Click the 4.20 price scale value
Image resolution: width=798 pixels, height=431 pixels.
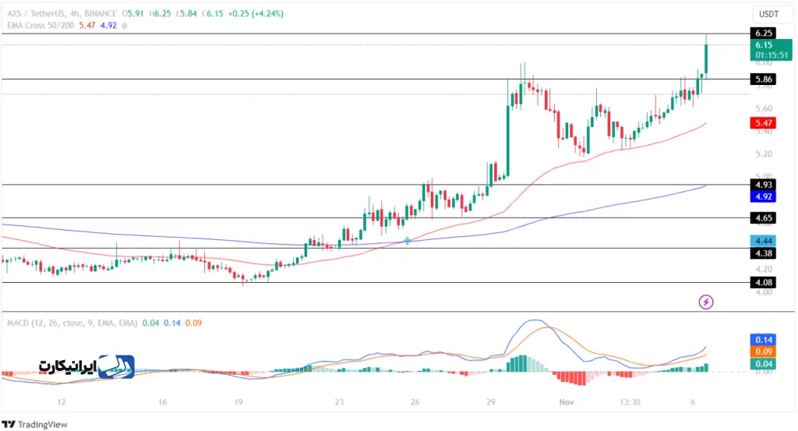(x=764, y=269)
